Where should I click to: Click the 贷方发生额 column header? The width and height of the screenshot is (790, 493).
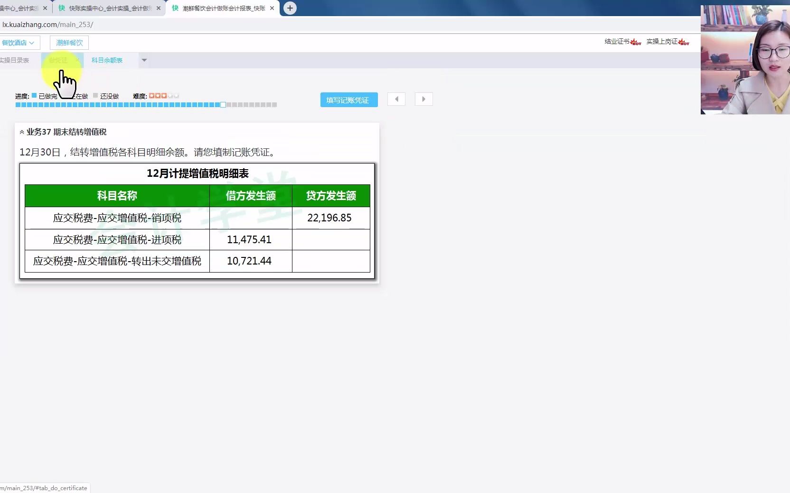coord(331,196)
